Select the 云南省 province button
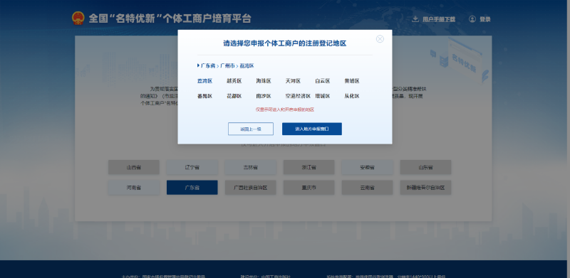570x278 pixels. (367, 188)
